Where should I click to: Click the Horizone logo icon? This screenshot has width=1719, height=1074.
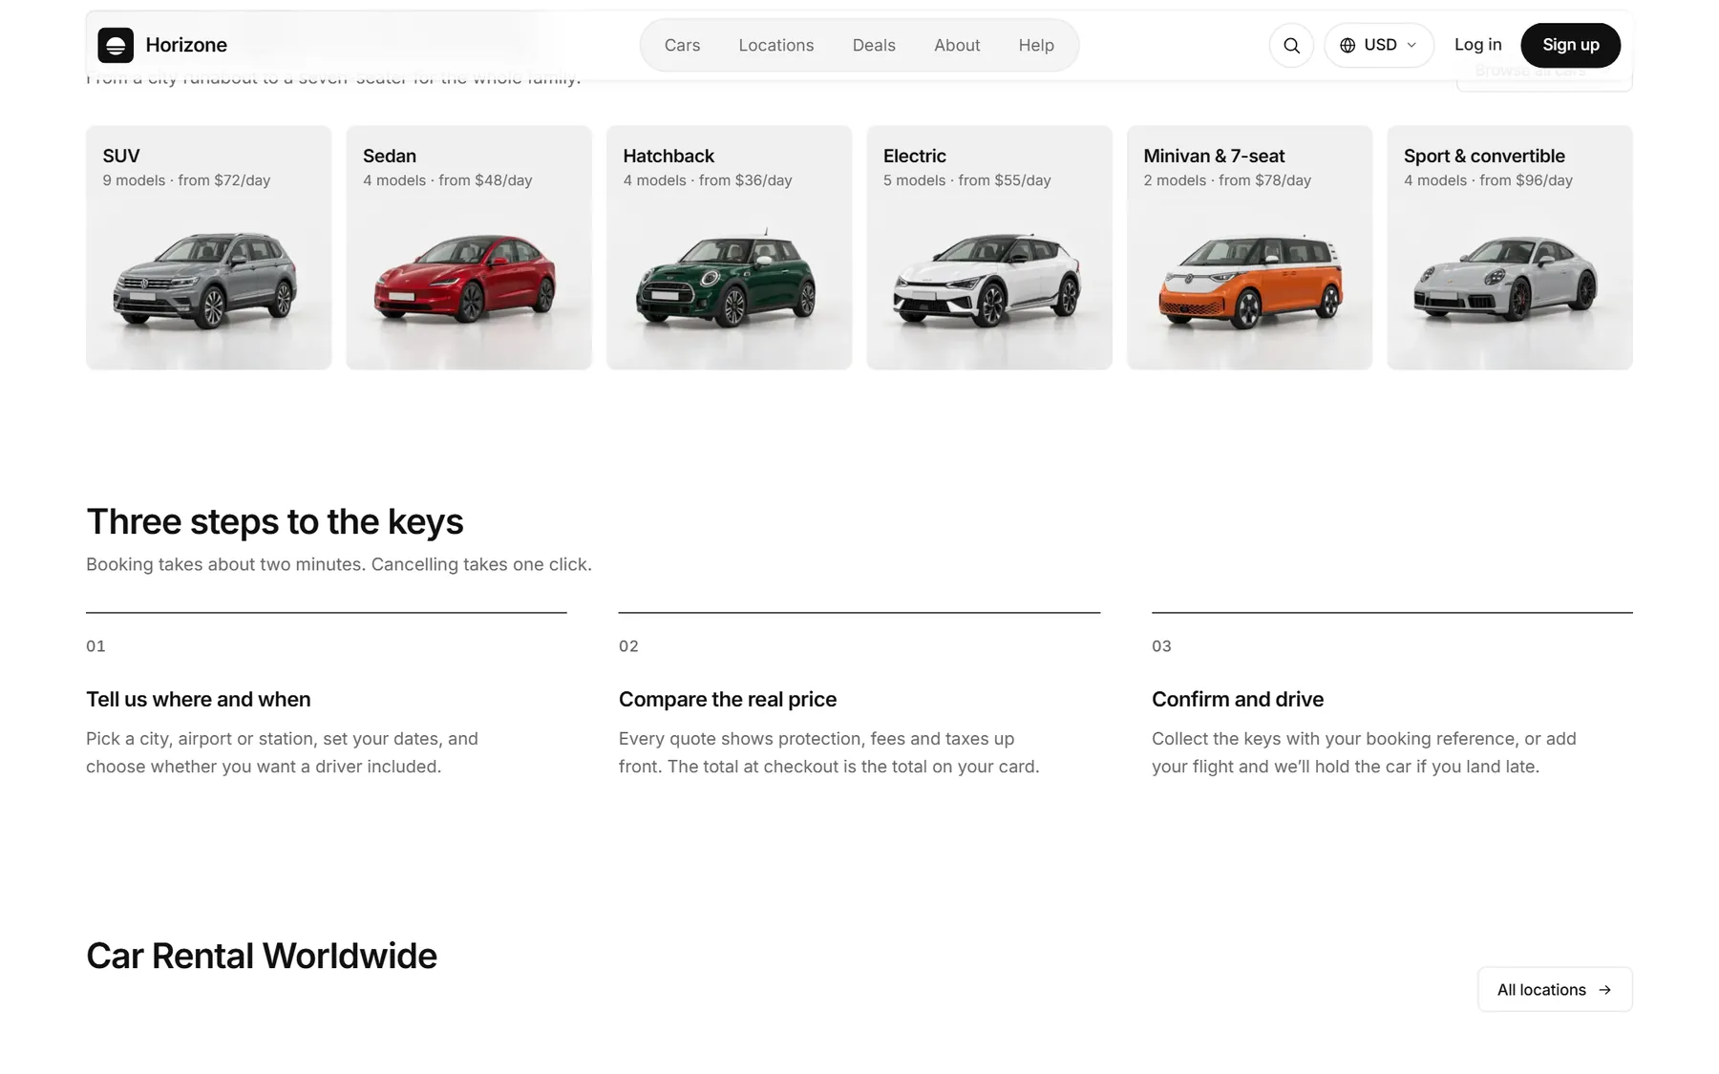tap(116, 45)
